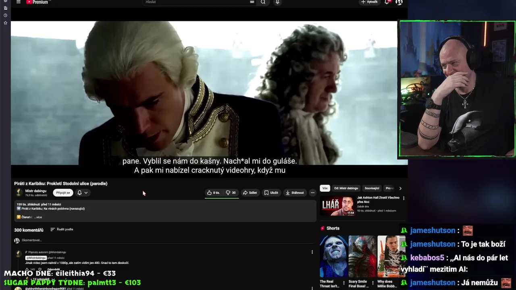Start voice search with microphone icon
The width and height of the screenshot is (516, 290).
pyautogui.click(x=277, y=2)
